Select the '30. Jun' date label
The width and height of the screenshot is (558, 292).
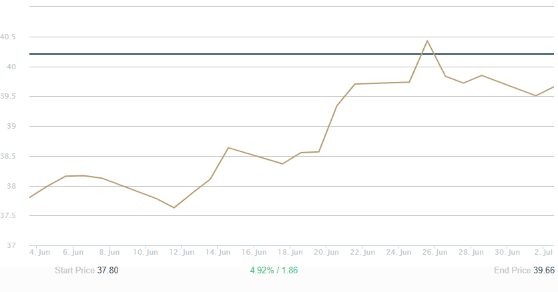[x=507, y=253]
